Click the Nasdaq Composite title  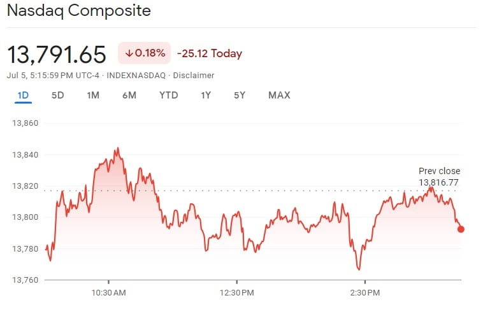tap(79, 11)
